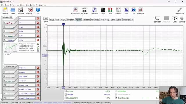Screen dimensions: 186x104
Task: Open the % Y-axis unit selector
Action: [x=46, y=24]
